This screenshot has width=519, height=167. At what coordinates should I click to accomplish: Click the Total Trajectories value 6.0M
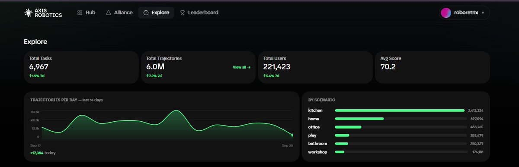tap(155, 67)
